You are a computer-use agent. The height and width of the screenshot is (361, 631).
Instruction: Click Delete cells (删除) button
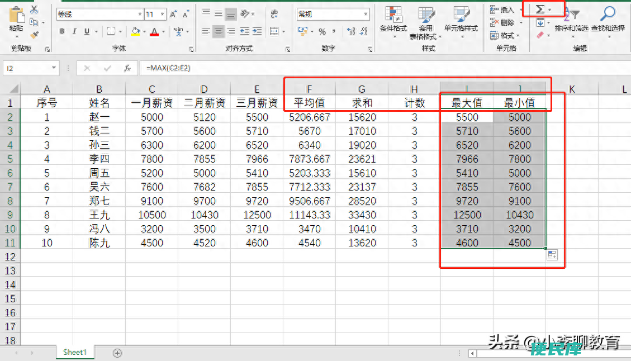502,22
